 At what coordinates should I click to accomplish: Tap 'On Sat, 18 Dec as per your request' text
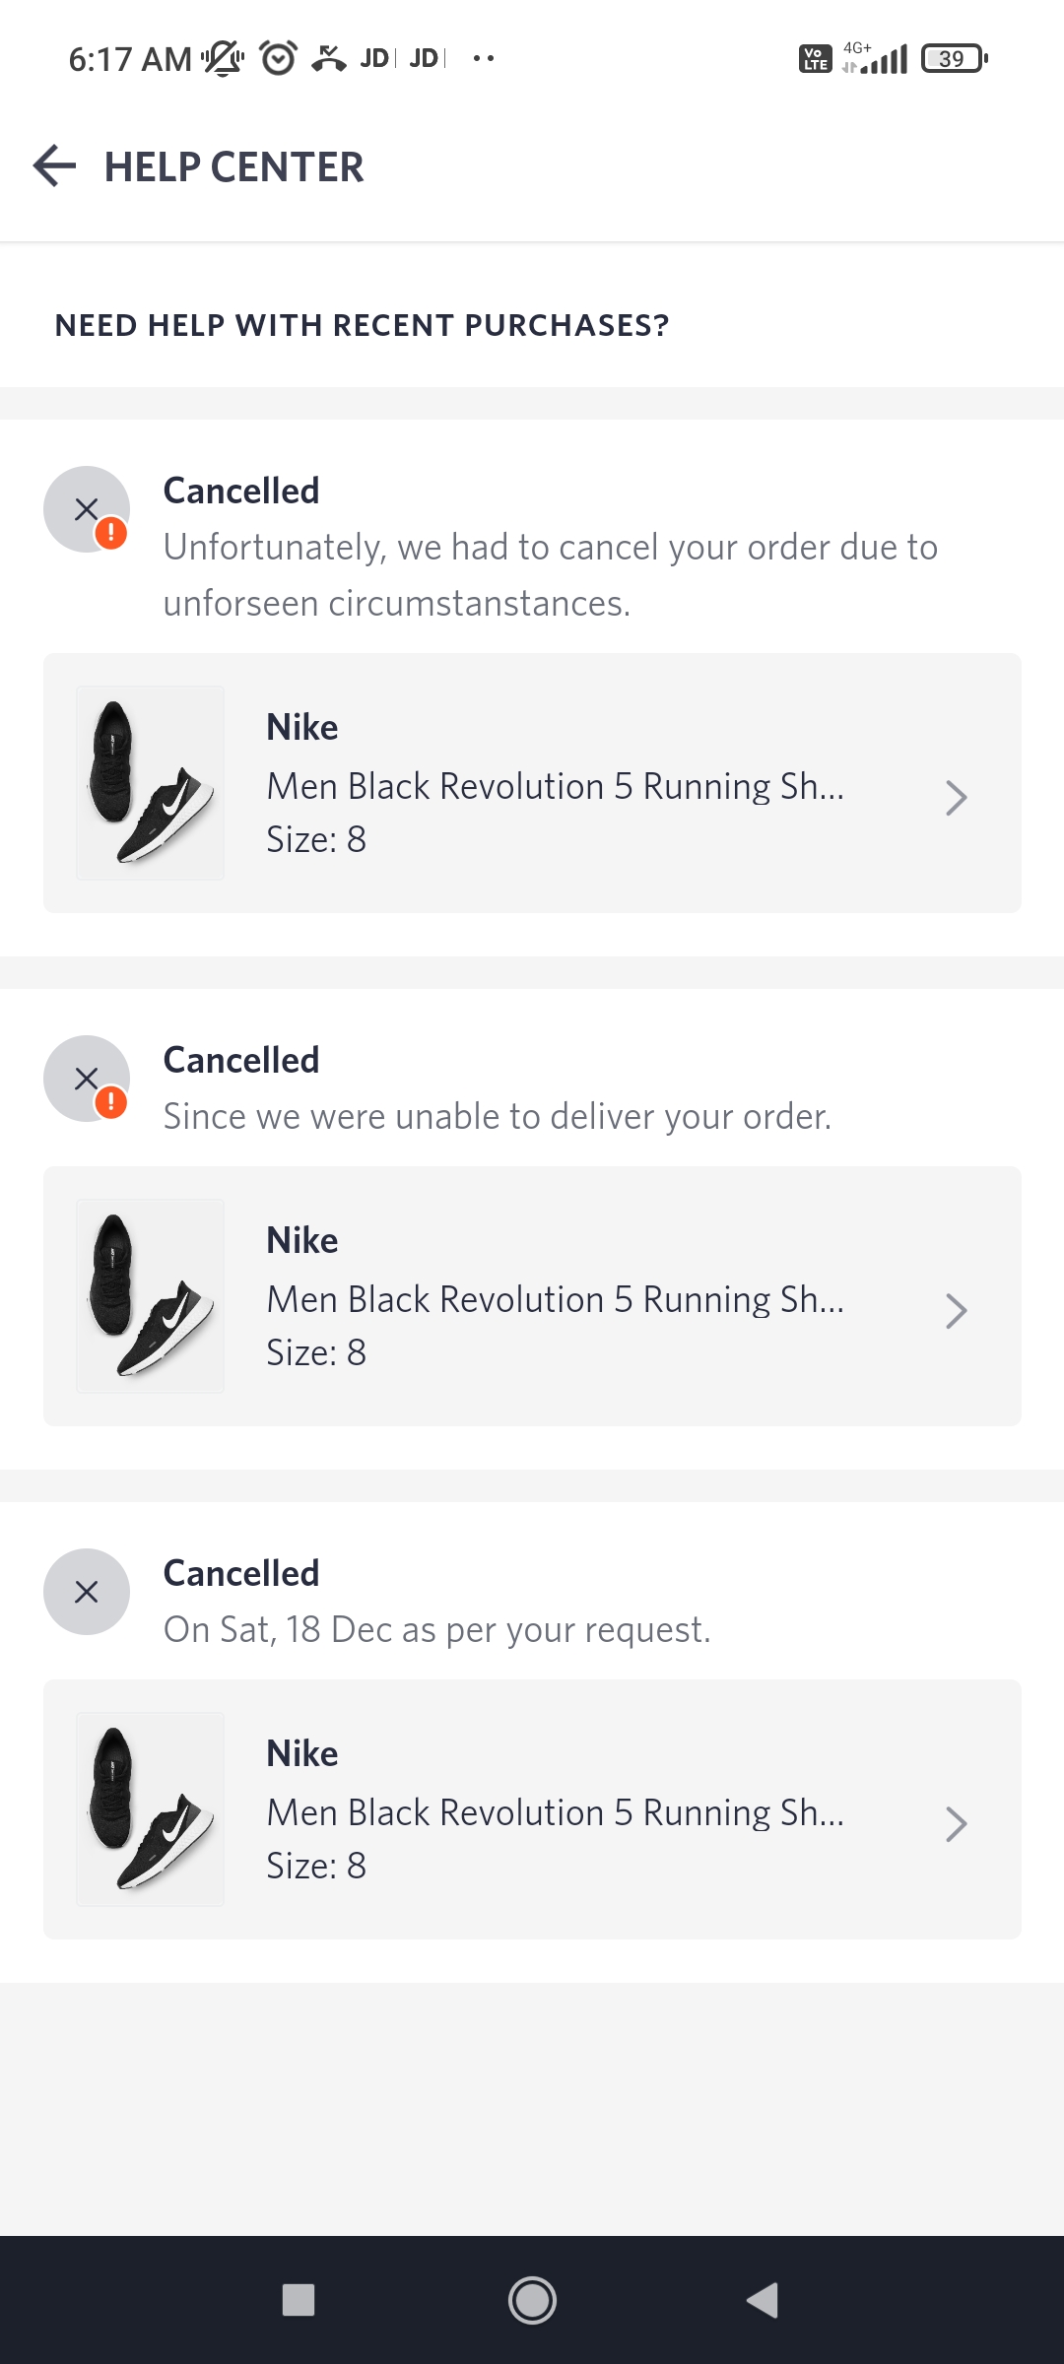pos(436,1629)
